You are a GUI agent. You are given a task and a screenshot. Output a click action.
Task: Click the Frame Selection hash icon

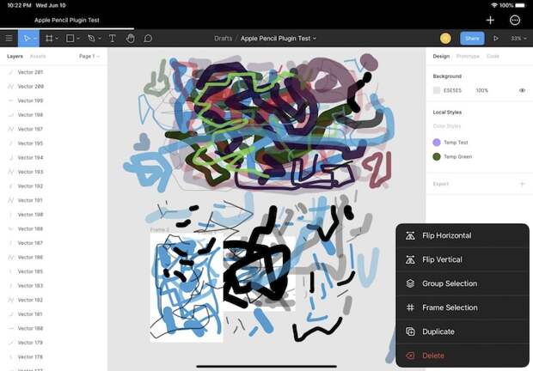point(410,307)
